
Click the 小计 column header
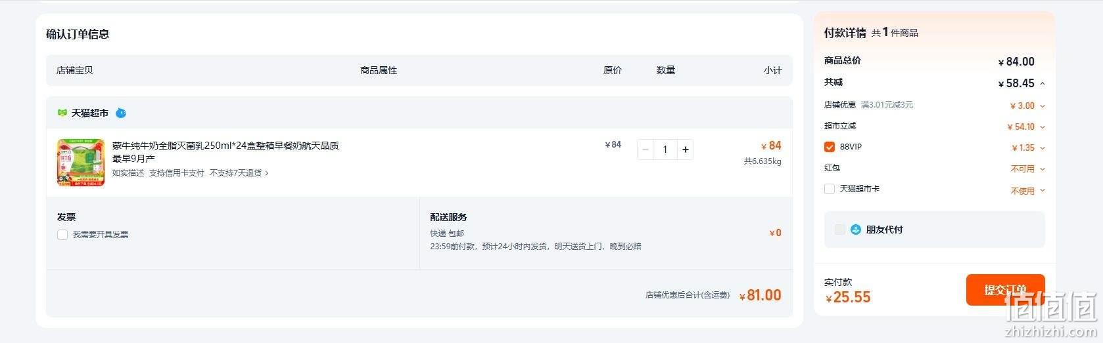coord(773,70)
